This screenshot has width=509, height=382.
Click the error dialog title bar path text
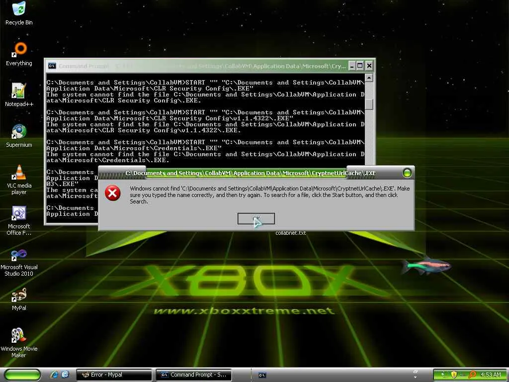pos(251,173)
